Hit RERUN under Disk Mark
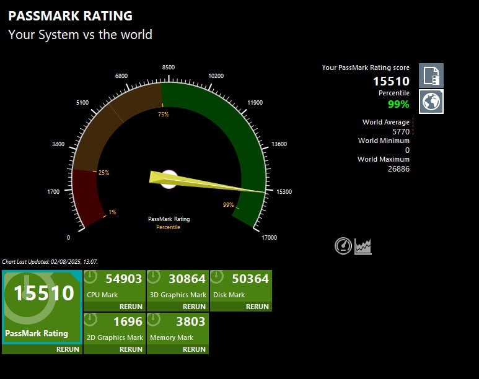479x379 pixels. [257, 307]
